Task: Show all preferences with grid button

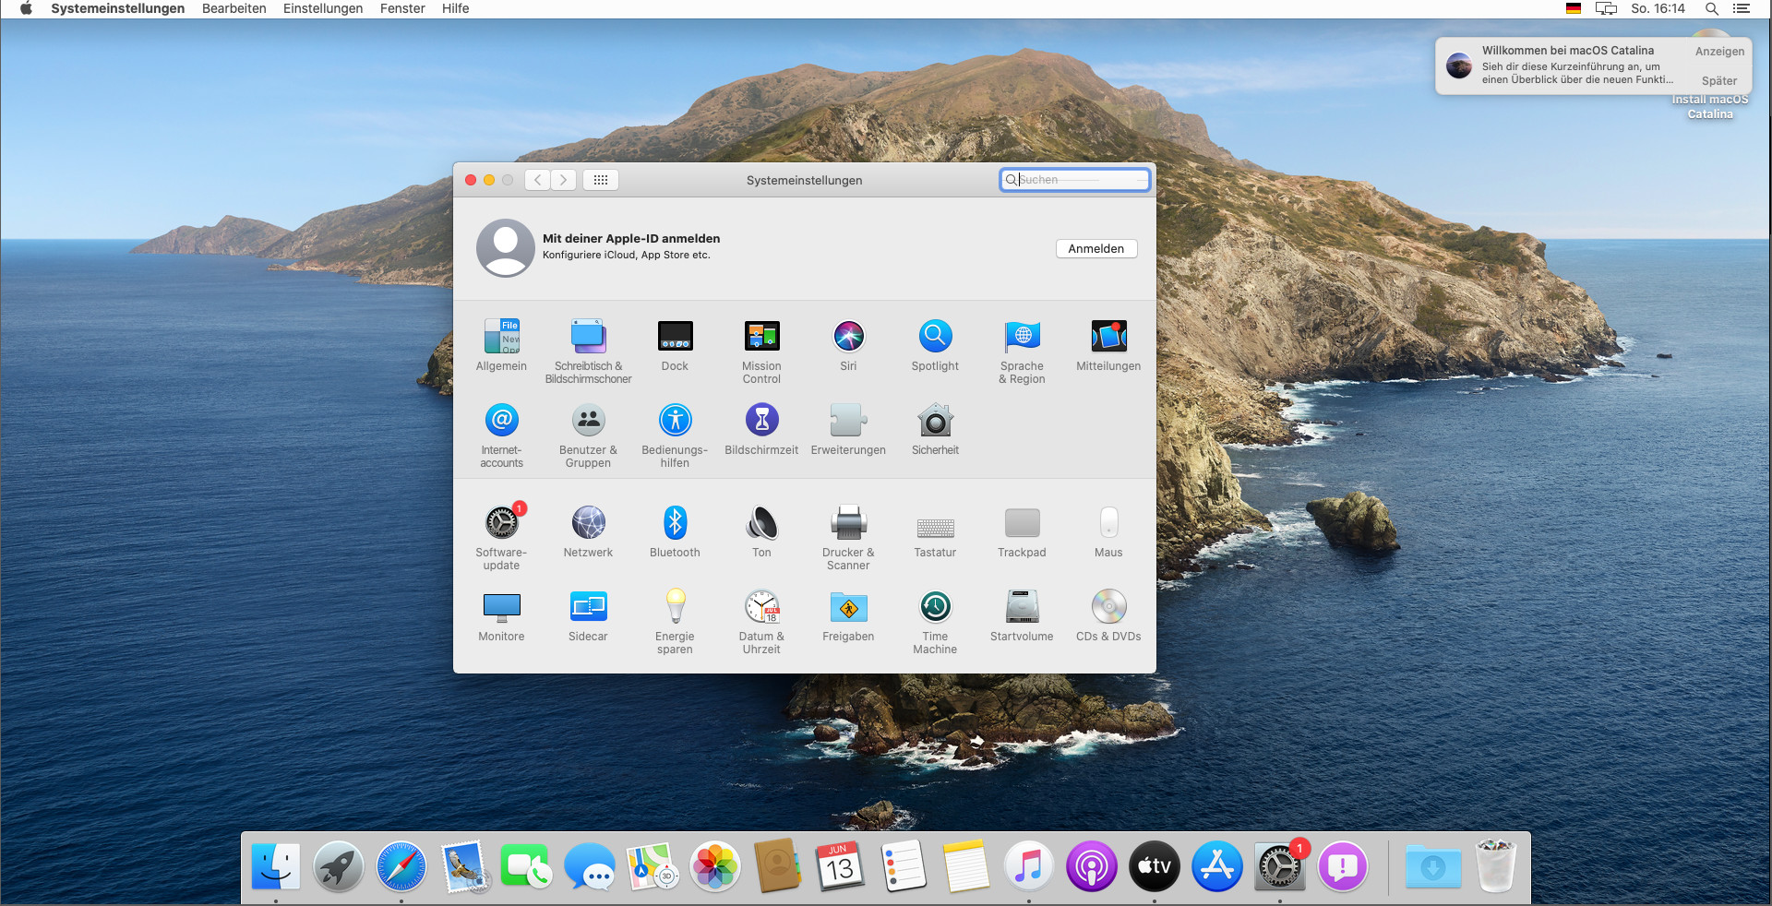Action: point(601,180)
